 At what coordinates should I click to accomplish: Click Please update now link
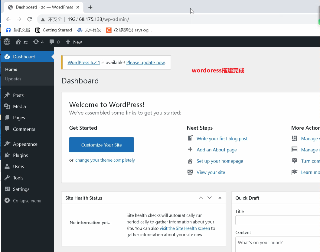(145, 62)
